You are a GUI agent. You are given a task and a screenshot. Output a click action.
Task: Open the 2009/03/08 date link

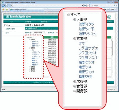tap(52, 55)
